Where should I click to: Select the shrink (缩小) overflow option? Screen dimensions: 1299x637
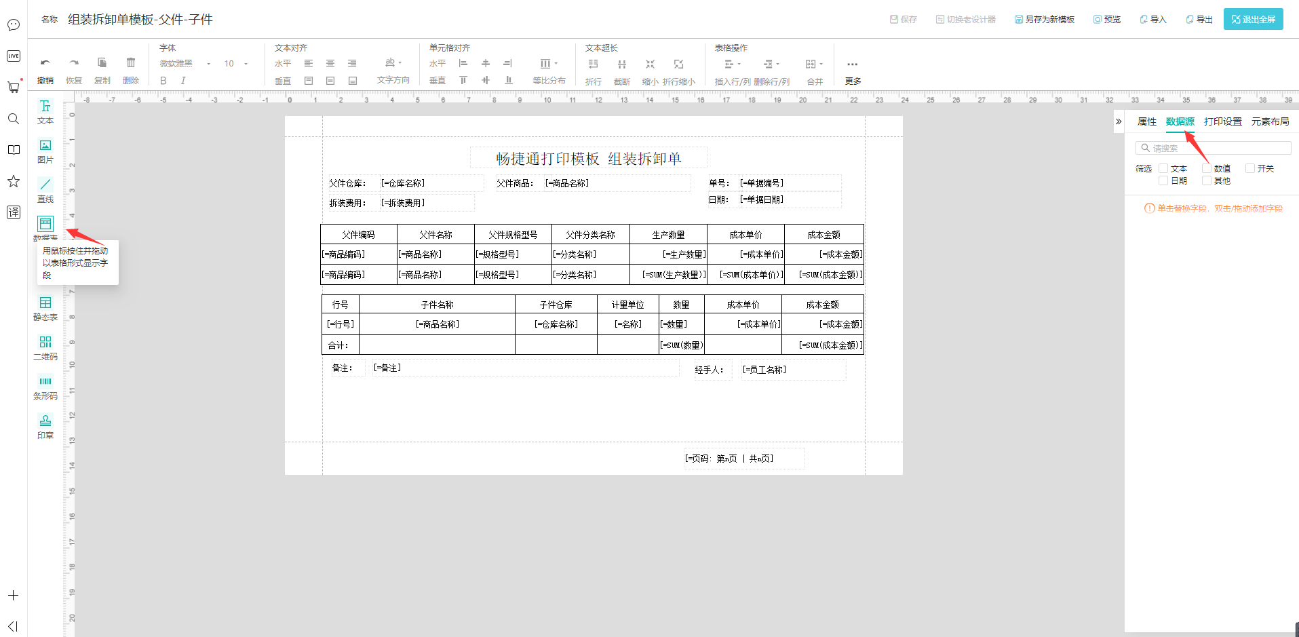coord(651,64)
